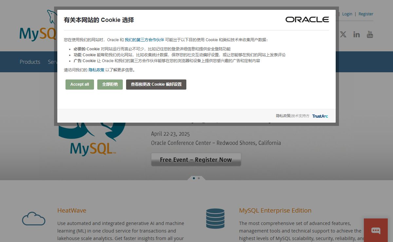Open the chat widget button
393x242 pixels.
tap(376, 230)
